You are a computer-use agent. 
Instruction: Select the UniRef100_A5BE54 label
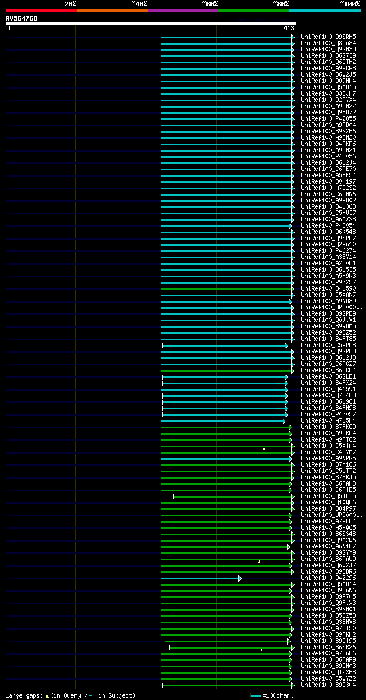click(328, 175)
